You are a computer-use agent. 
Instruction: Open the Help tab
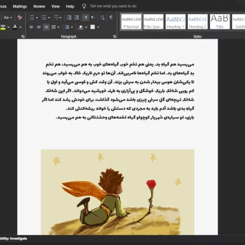point(70,7)
